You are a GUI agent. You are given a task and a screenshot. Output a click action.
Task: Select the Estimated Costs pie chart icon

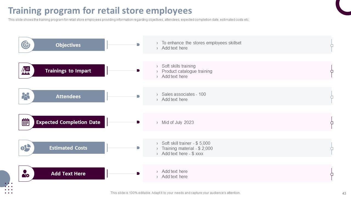point(26,148)
